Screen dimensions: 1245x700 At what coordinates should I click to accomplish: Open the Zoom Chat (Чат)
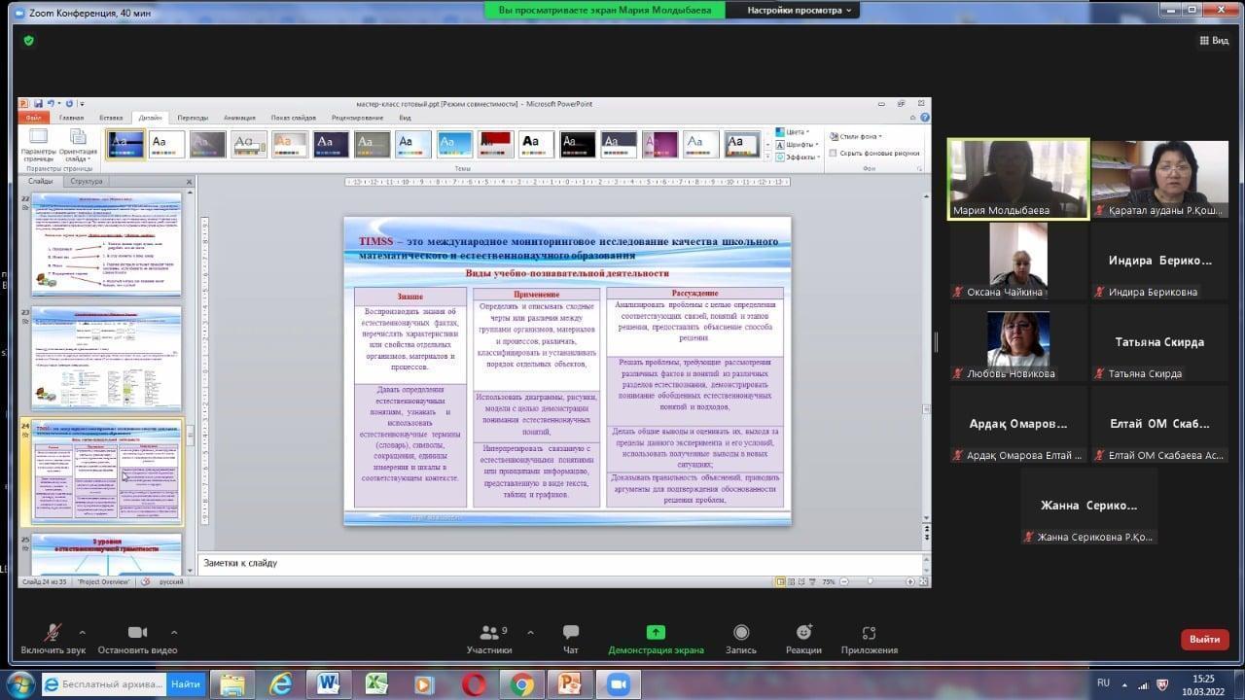[570, 633]
